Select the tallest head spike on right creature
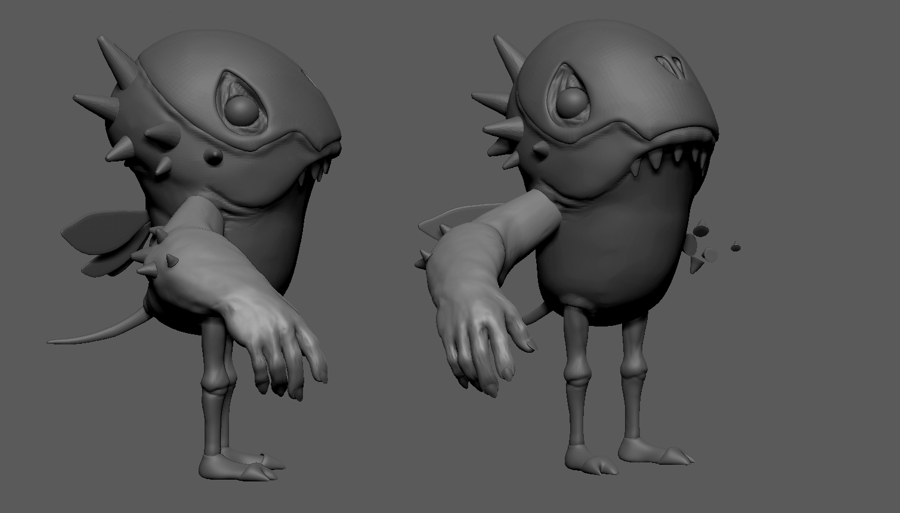The height and width of the screenshot is (513, 900). 509,55
